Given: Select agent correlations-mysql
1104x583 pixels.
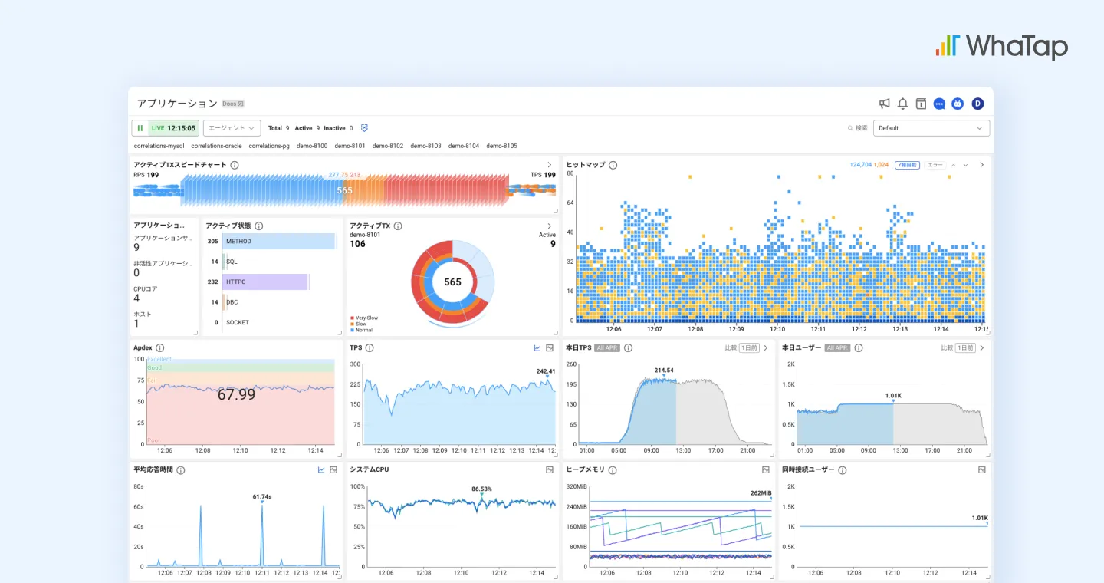Looking at the screenshot, I should click(159, 146).
